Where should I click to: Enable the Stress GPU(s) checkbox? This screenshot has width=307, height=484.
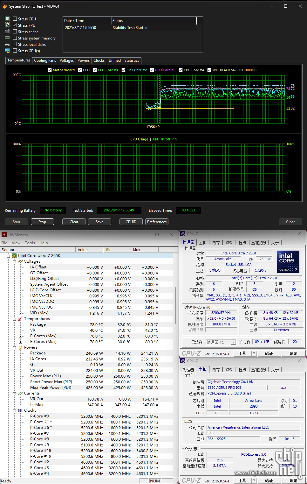(x=15, y=51)
